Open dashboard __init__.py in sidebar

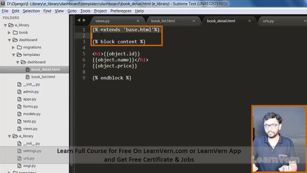pyautogui.click(x=32, y=84)
